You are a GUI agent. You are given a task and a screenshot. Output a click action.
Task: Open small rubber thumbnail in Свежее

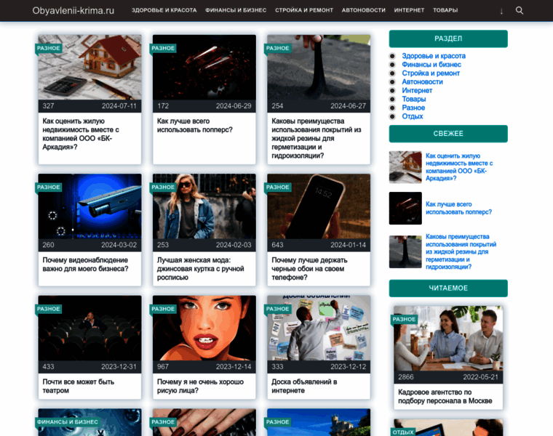tap(405, 252)
